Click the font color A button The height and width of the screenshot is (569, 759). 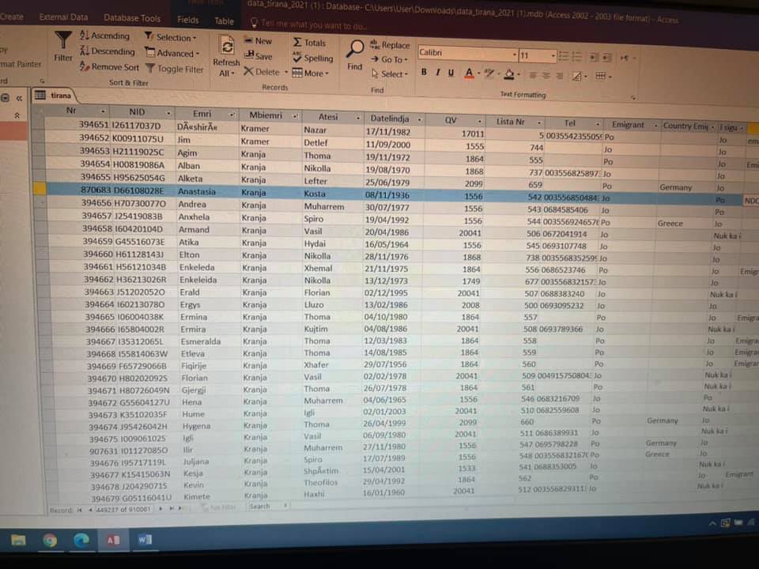[x=468, y=73]
